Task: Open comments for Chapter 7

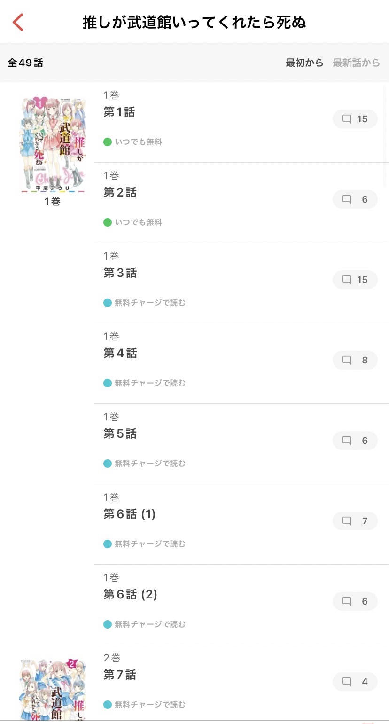Action: [x=355, y=682]
